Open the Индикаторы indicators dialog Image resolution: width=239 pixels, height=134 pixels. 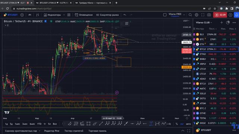[52, 15]
